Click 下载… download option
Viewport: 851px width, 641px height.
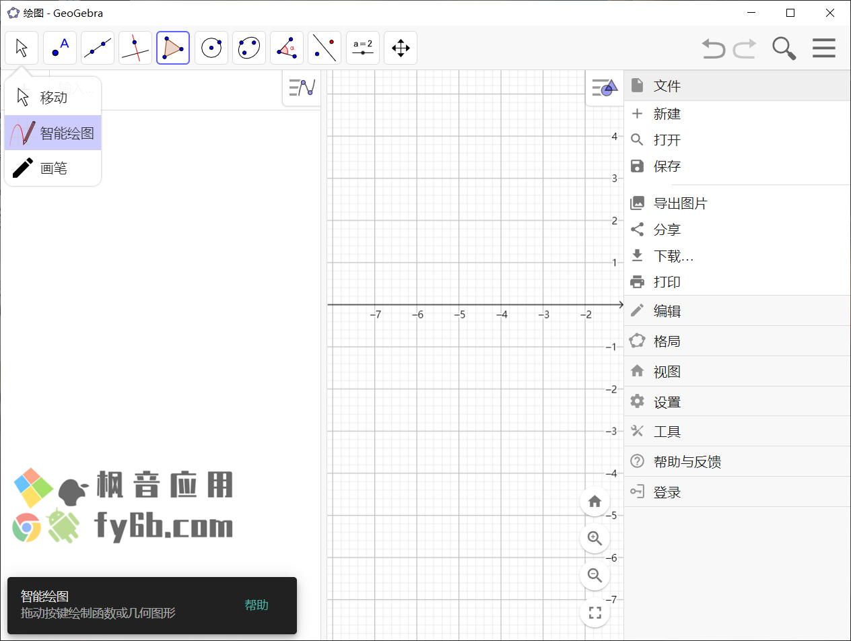737,256
